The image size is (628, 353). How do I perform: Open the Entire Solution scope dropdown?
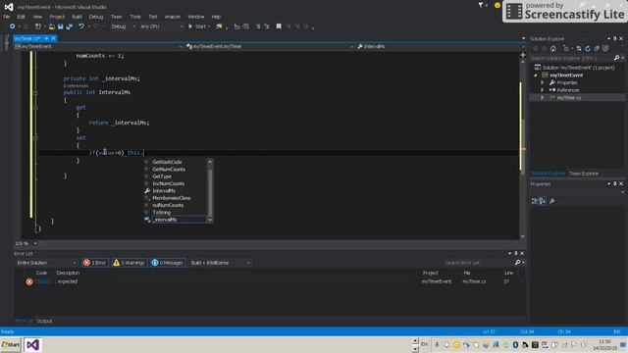[x=46, y=263]
